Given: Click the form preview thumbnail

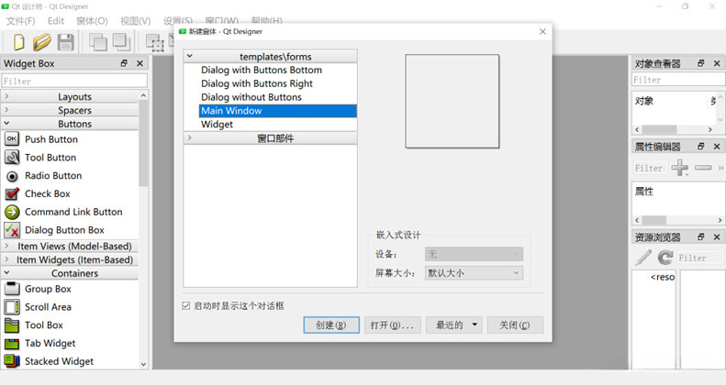Looking at the screenshot, I should [x=452, y=101].
